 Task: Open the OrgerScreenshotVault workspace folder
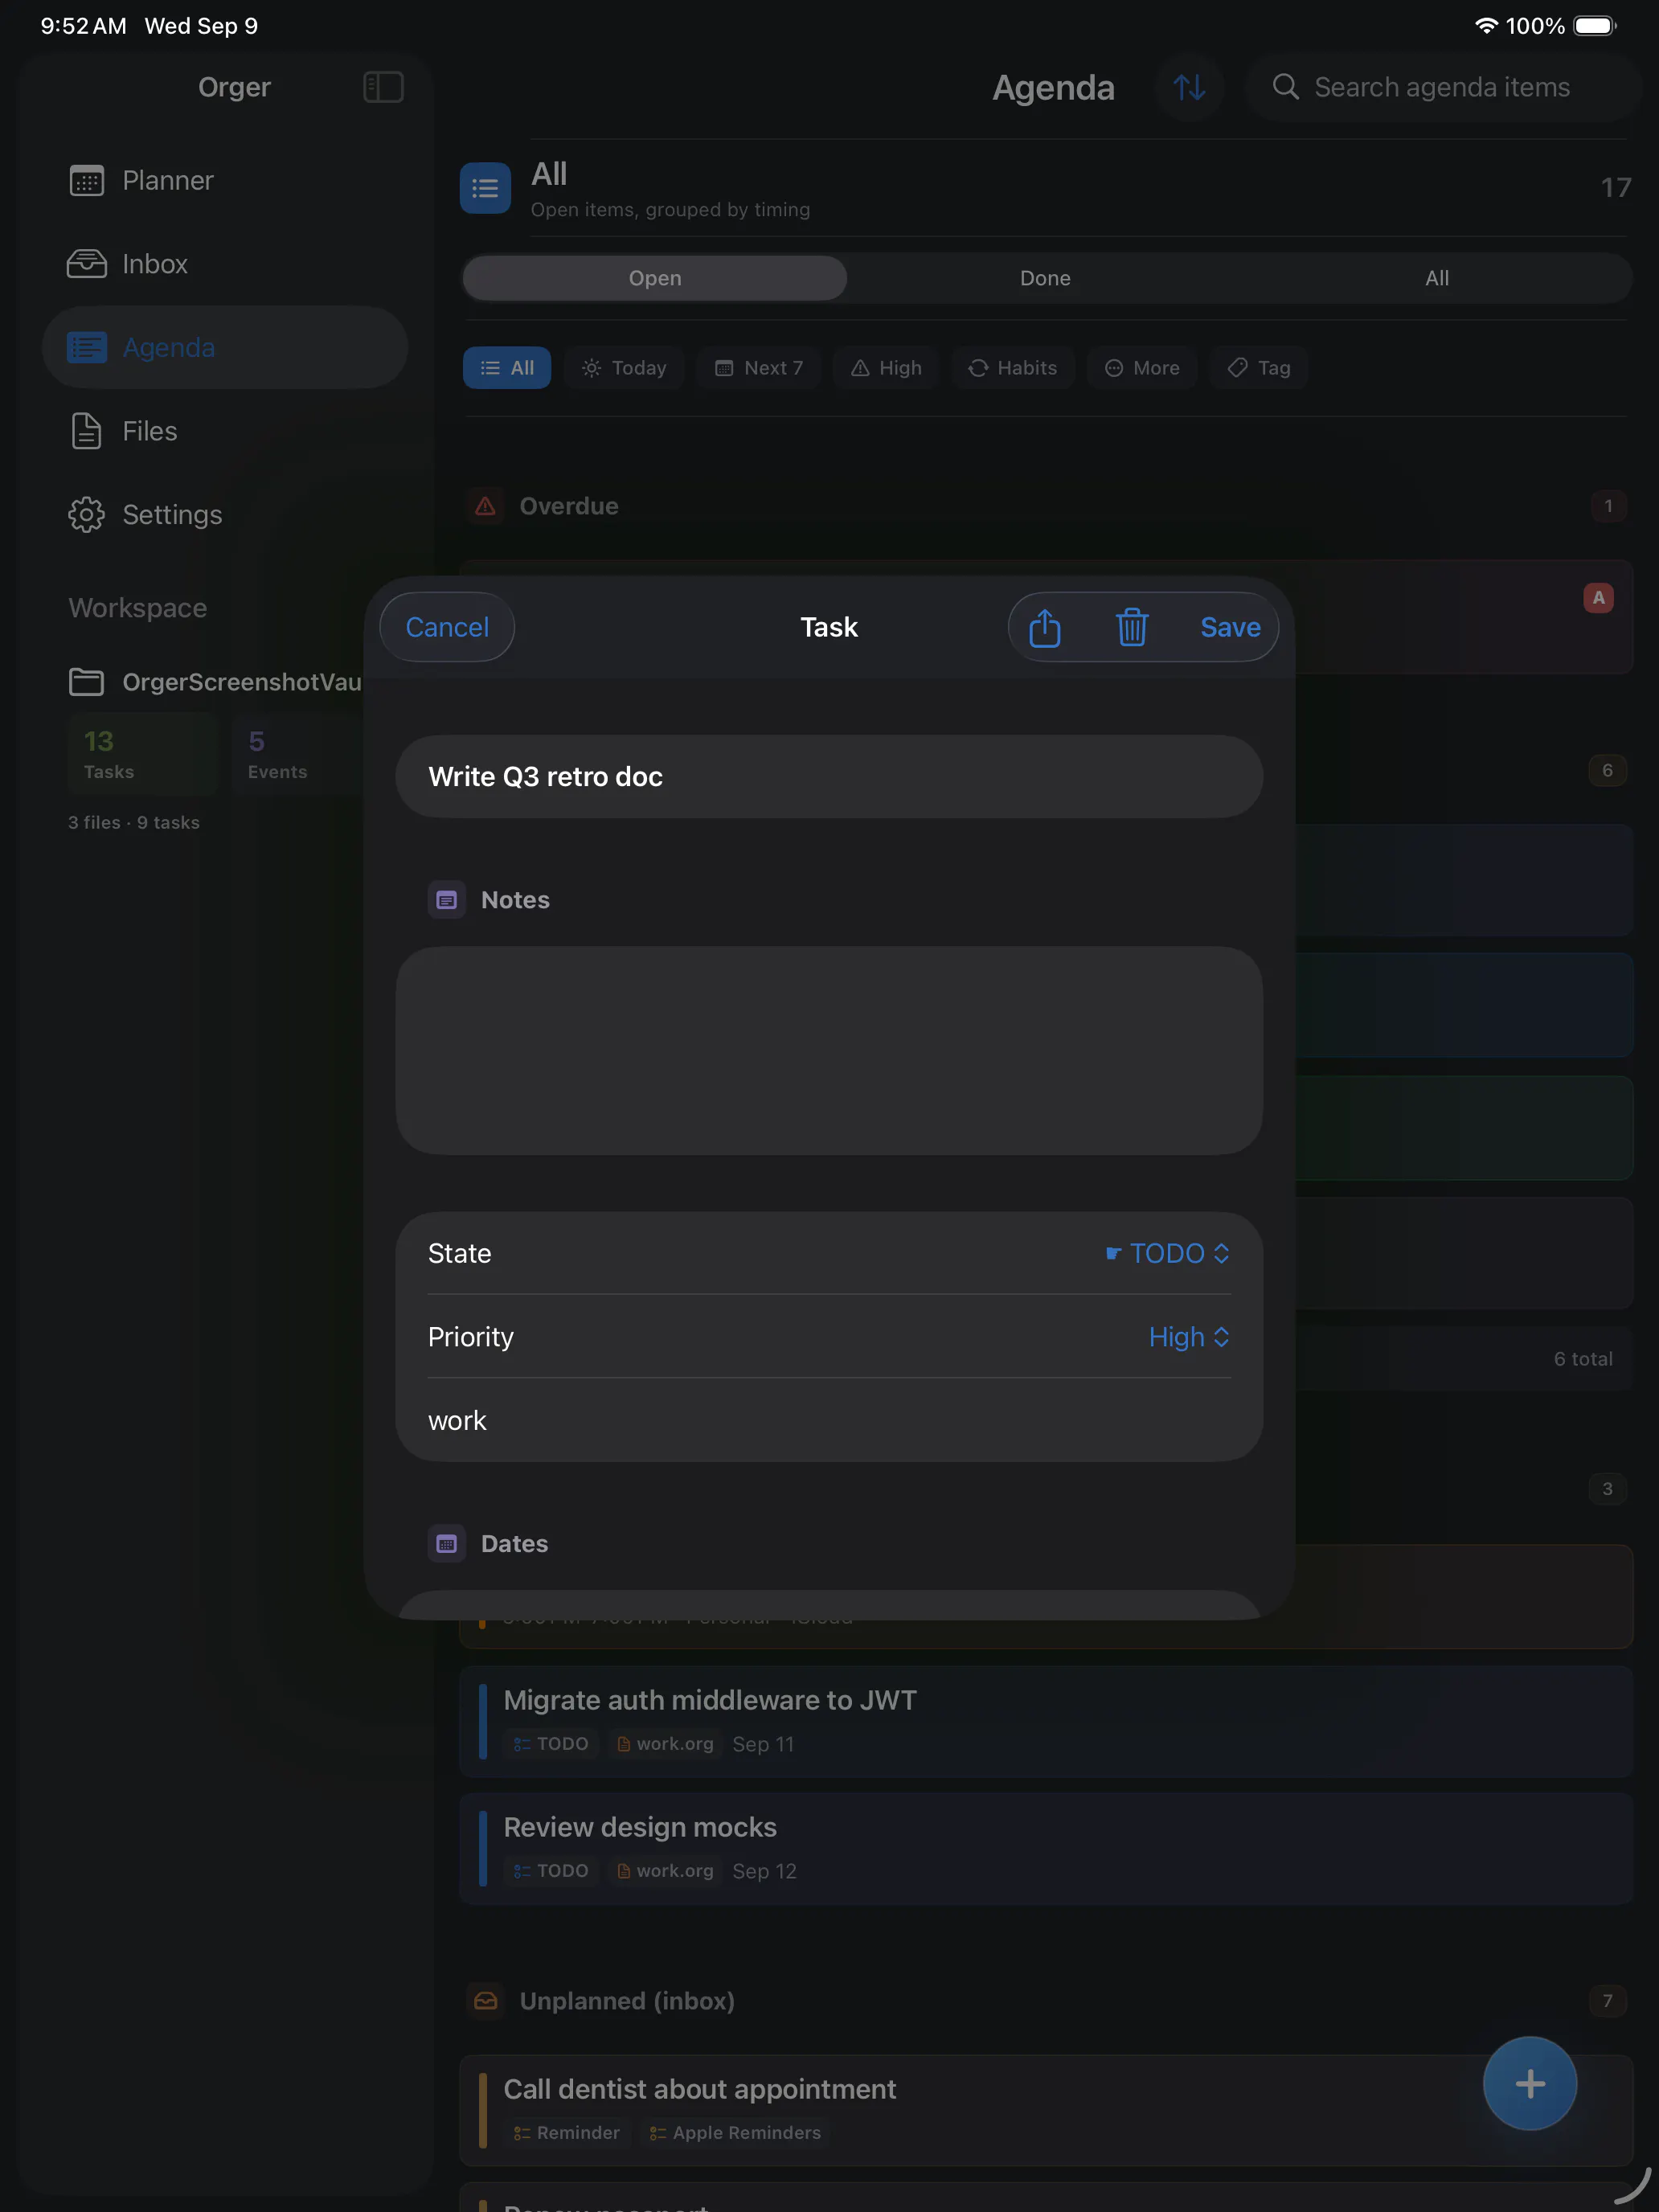[x=215, y=682]
